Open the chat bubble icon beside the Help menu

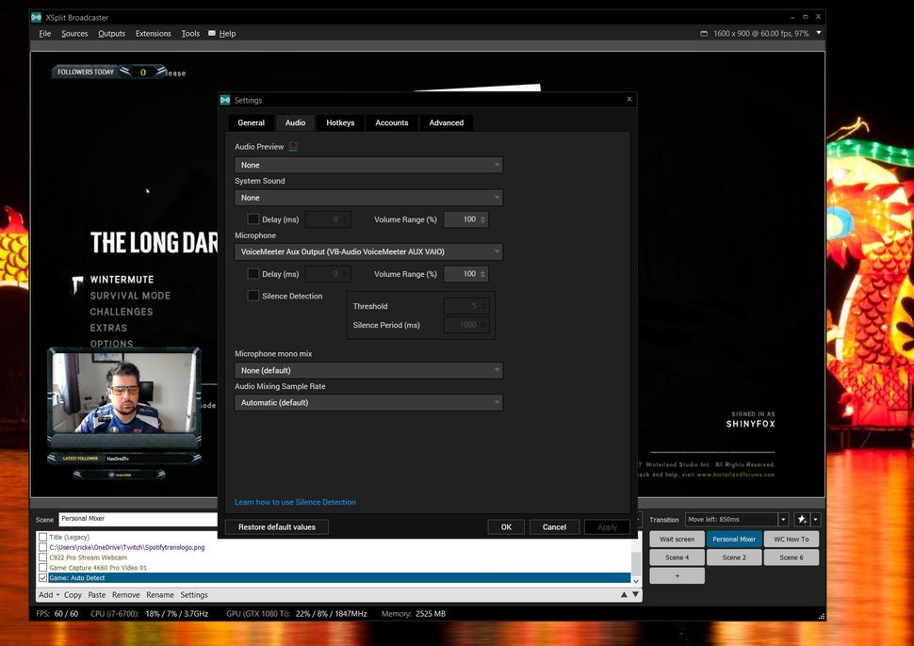[x=214, y=33]
